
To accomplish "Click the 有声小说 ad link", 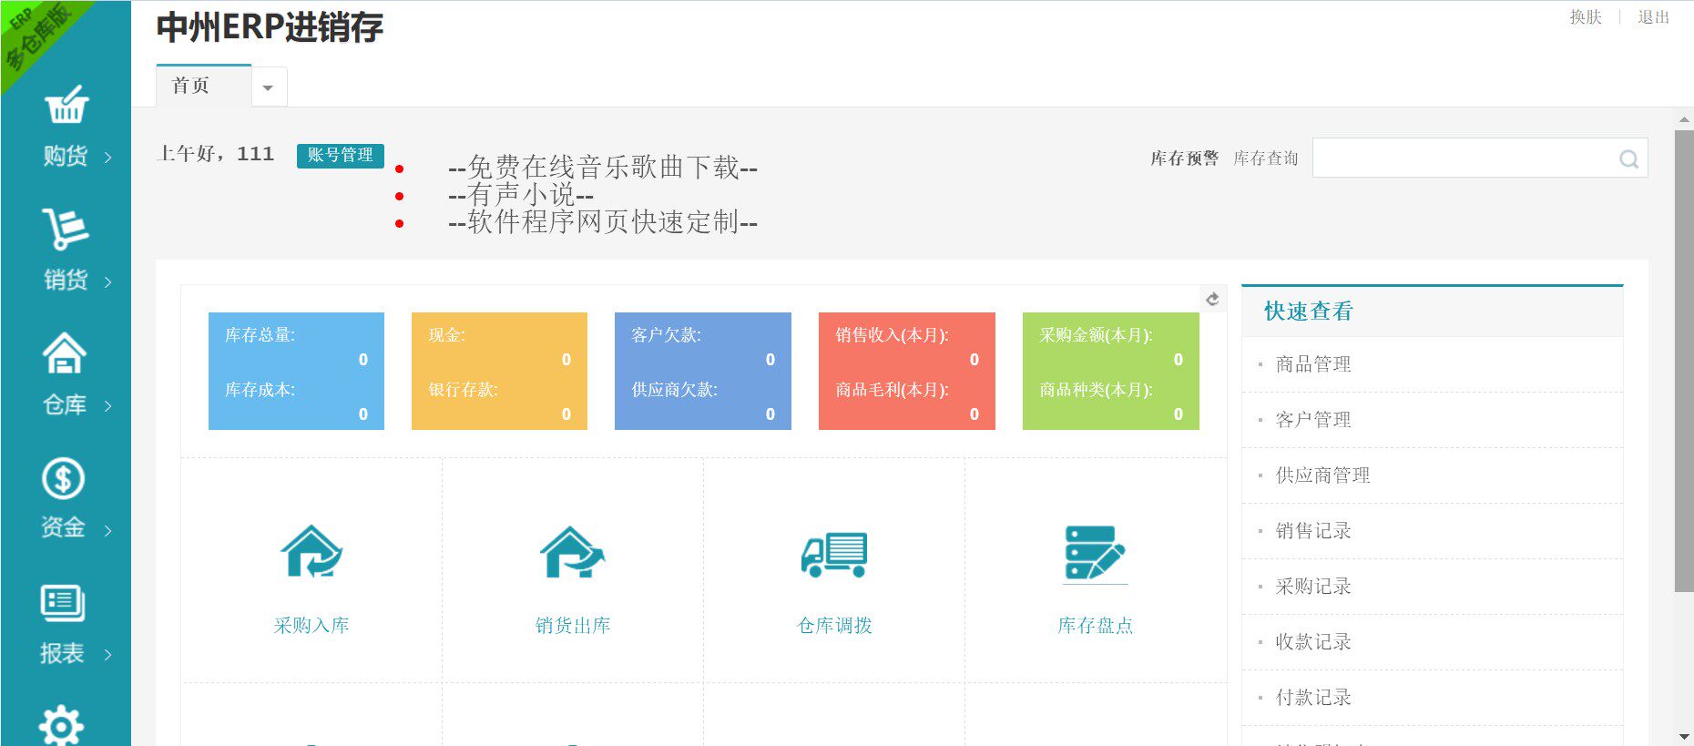I will tap(521, 195).
